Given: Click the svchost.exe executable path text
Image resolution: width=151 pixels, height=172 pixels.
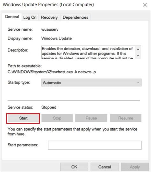Looking at the screenshot, I should (x=52, y=72).
